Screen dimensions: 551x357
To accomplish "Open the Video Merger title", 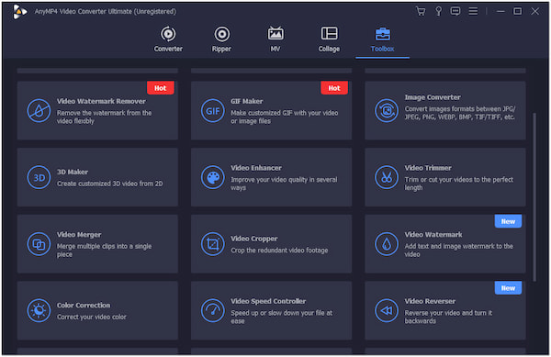I will point(79,235).
